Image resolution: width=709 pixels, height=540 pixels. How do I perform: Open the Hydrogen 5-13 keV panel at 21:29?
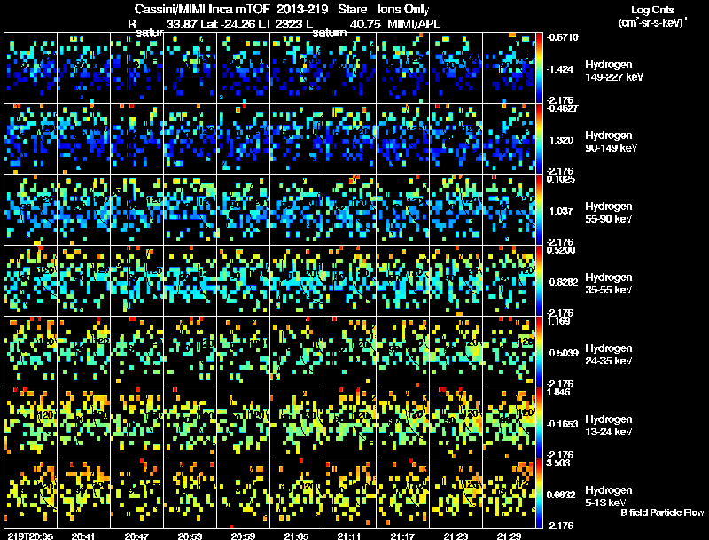509,493
